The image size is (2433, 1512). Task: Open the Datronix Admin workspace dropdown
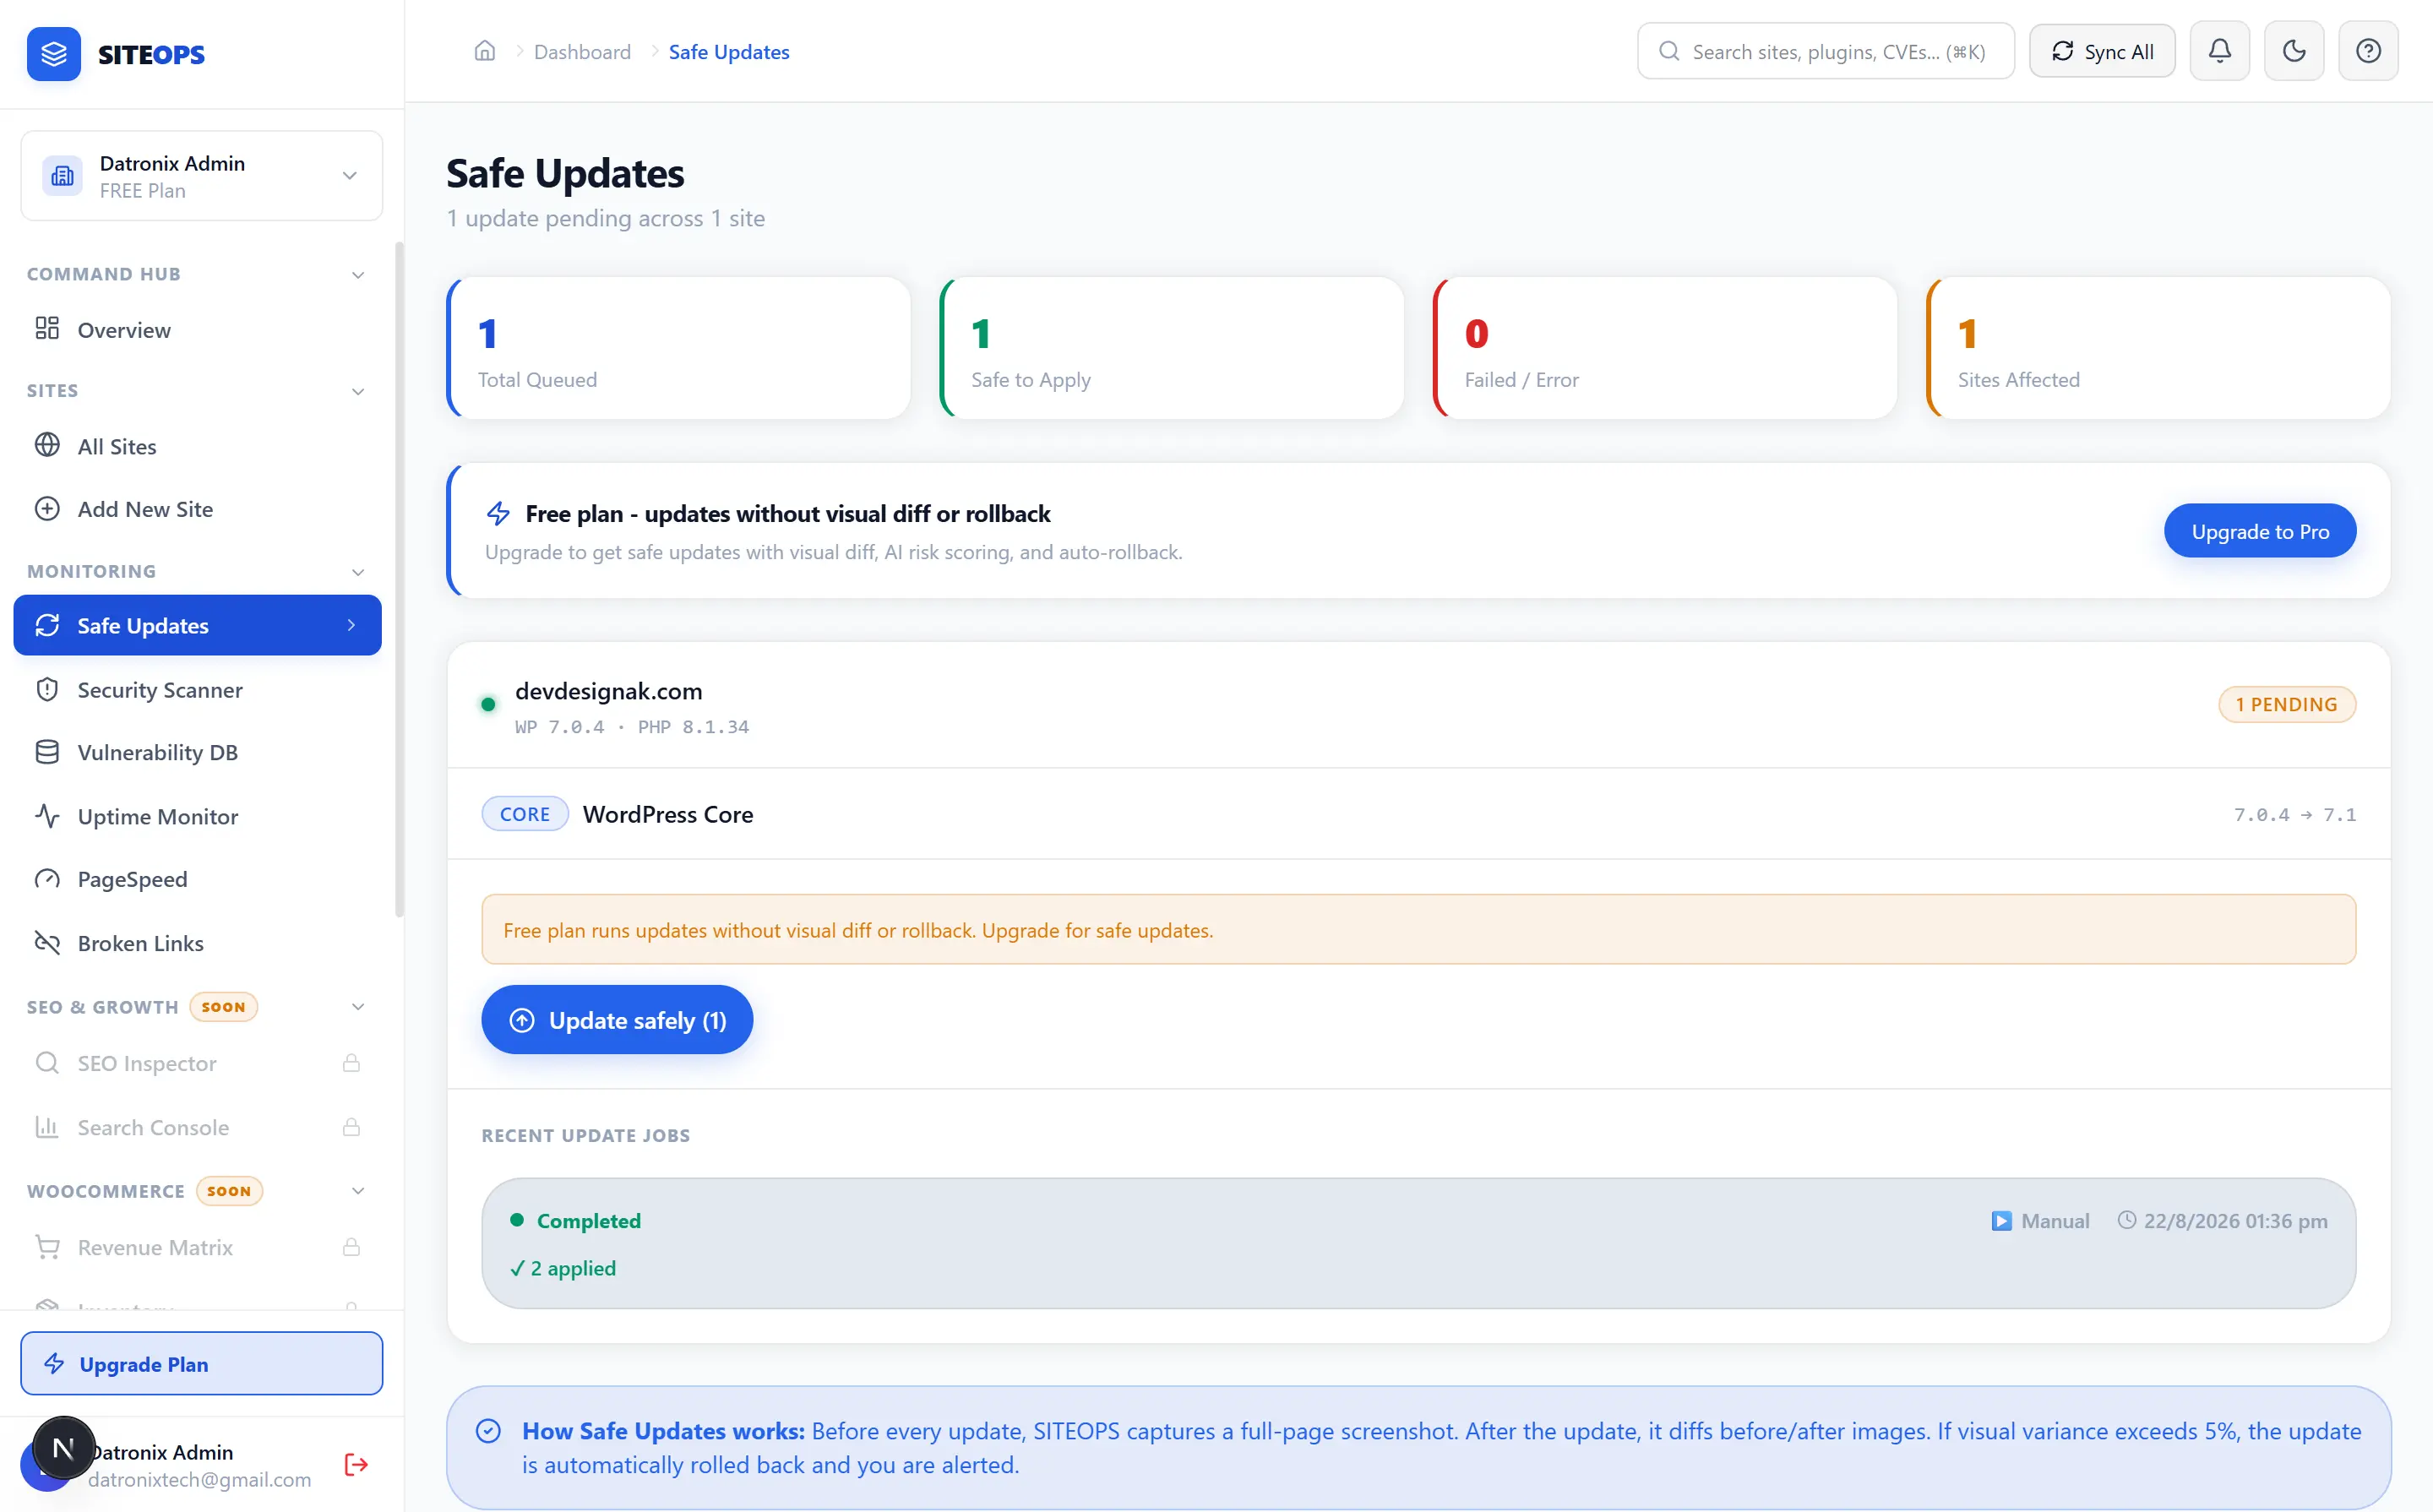(202, 176)
